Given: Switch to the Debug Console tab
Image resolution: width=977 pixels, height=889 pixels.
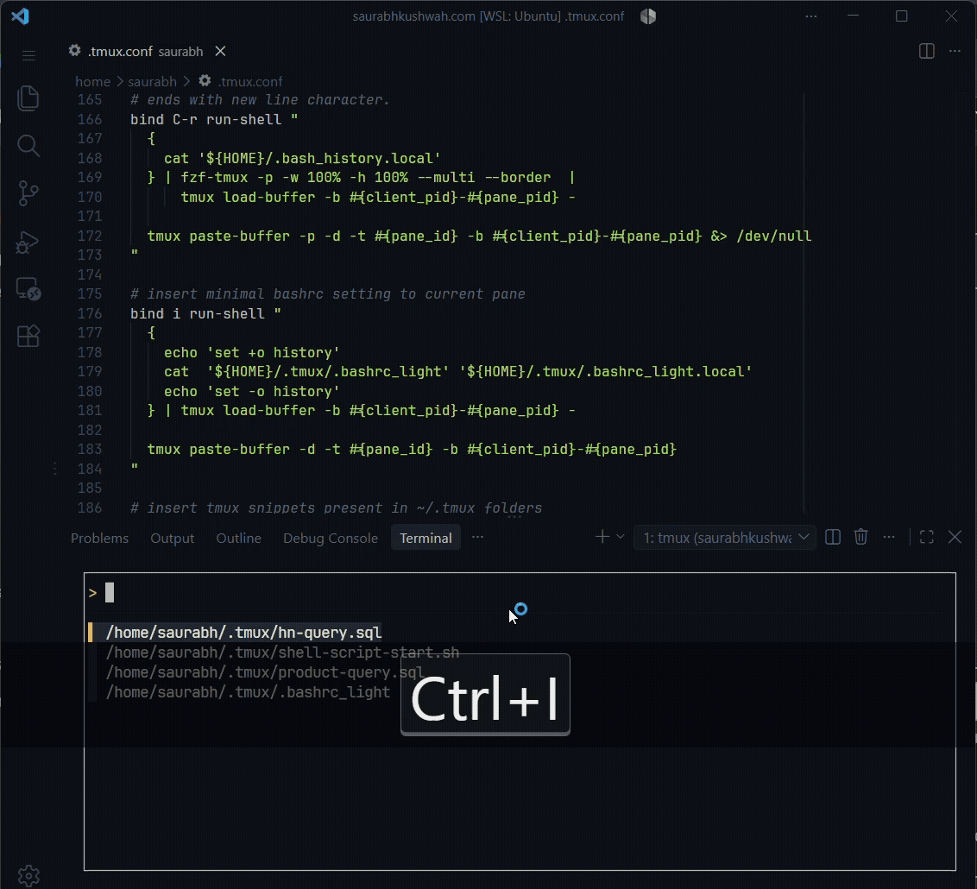Looking at the screenshot, I should coord(331,539).
